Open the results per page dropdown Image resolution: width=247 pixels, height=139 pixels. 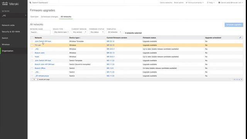[x=35, y=80]
